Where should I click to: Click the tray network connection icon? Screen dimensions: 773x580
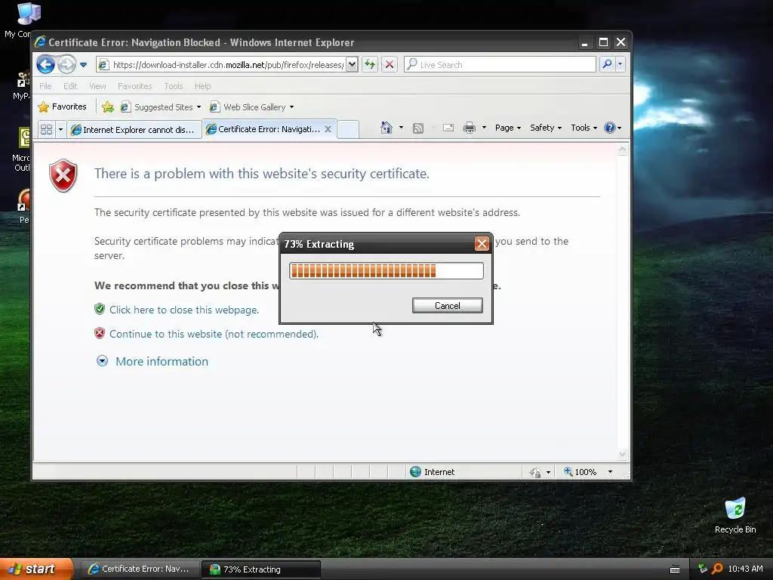tap(703, 569)
